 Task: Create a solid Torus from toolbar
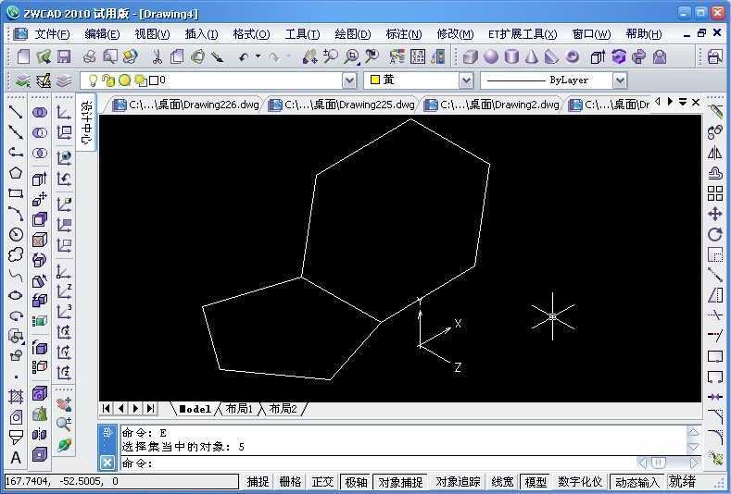click(572, 56)
